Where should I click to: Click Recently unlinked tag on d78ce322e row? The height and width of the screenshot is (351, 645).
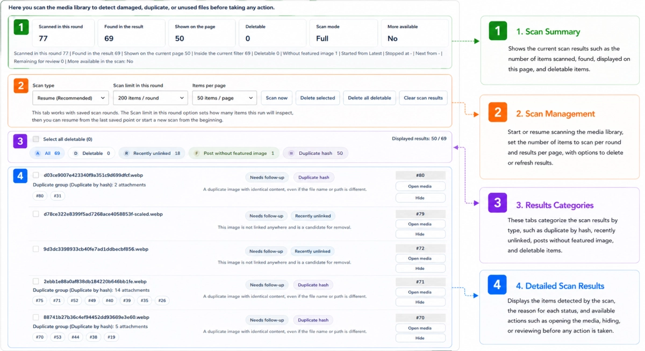coord(313,216)
